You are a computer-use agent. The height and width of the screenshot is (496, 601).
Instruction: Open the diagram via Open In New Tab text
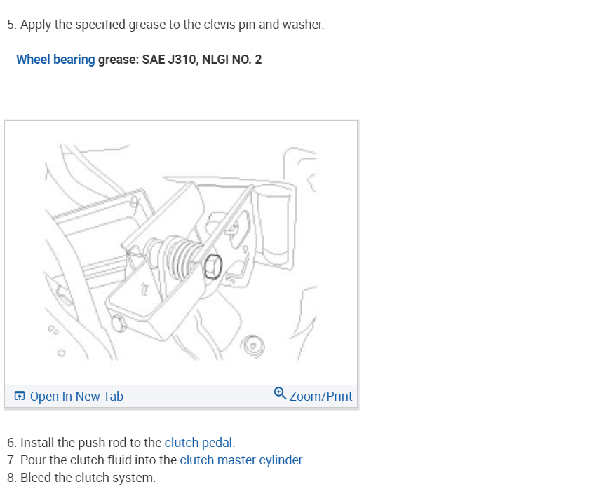(x=76, y=397)
